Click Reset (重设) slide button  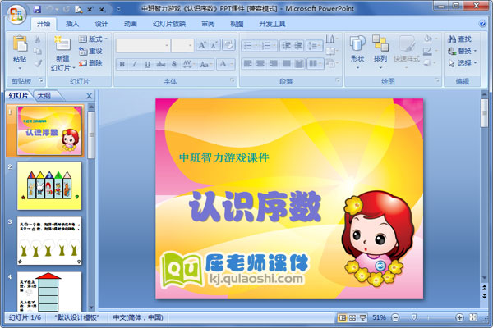tap(90, 51)
